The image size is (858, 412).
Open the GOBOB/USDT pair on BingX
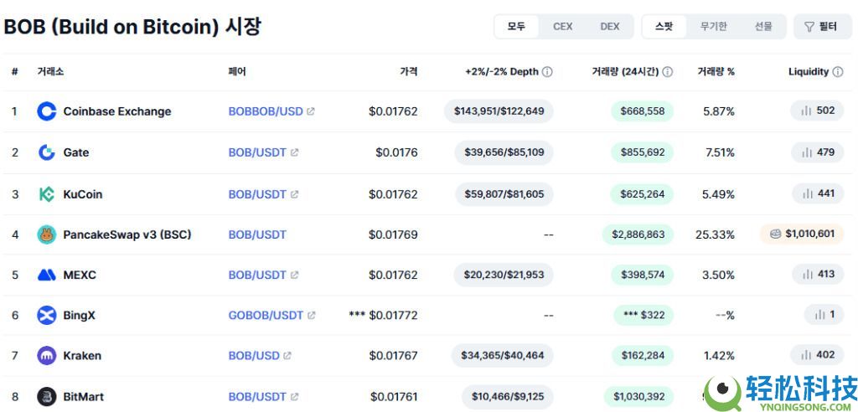tap(266, 315)
